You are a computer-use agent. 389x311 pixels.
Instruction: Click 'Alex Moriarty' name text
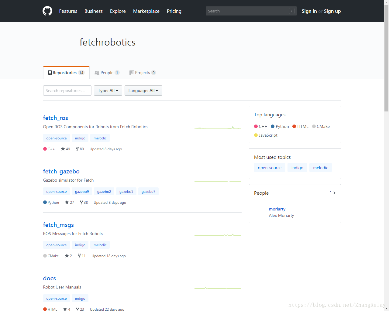(x=281, y=215)
